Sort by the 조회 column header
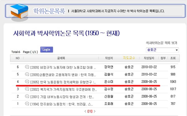Screen dimensions: 187x116 tap(173, 58)
